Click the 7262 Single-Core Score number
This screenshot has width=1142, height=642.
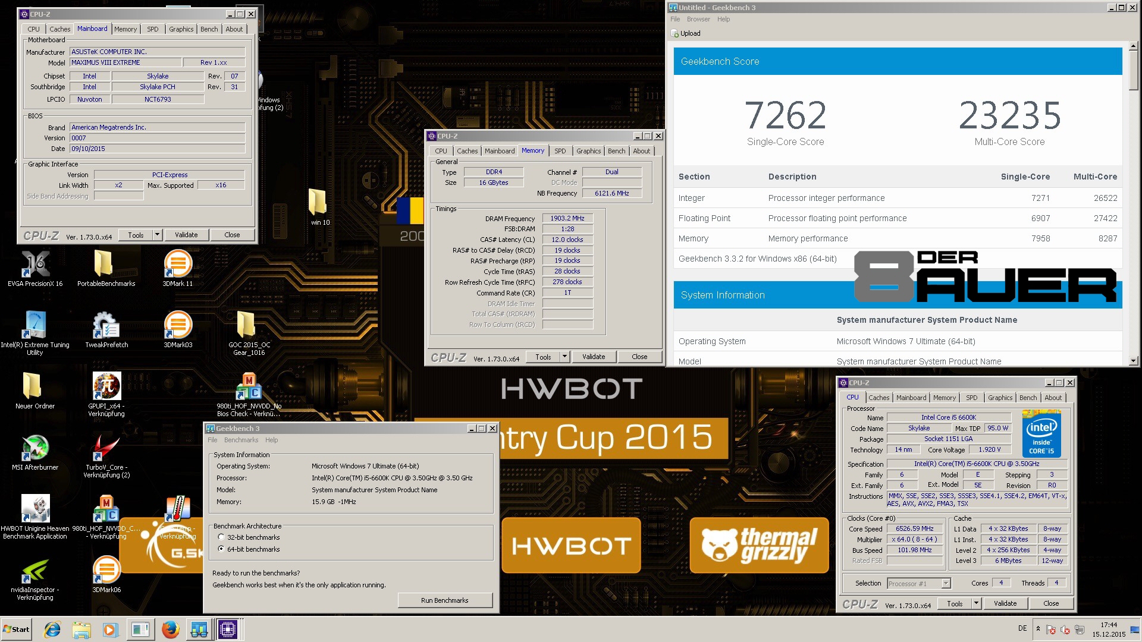point(785,115)
